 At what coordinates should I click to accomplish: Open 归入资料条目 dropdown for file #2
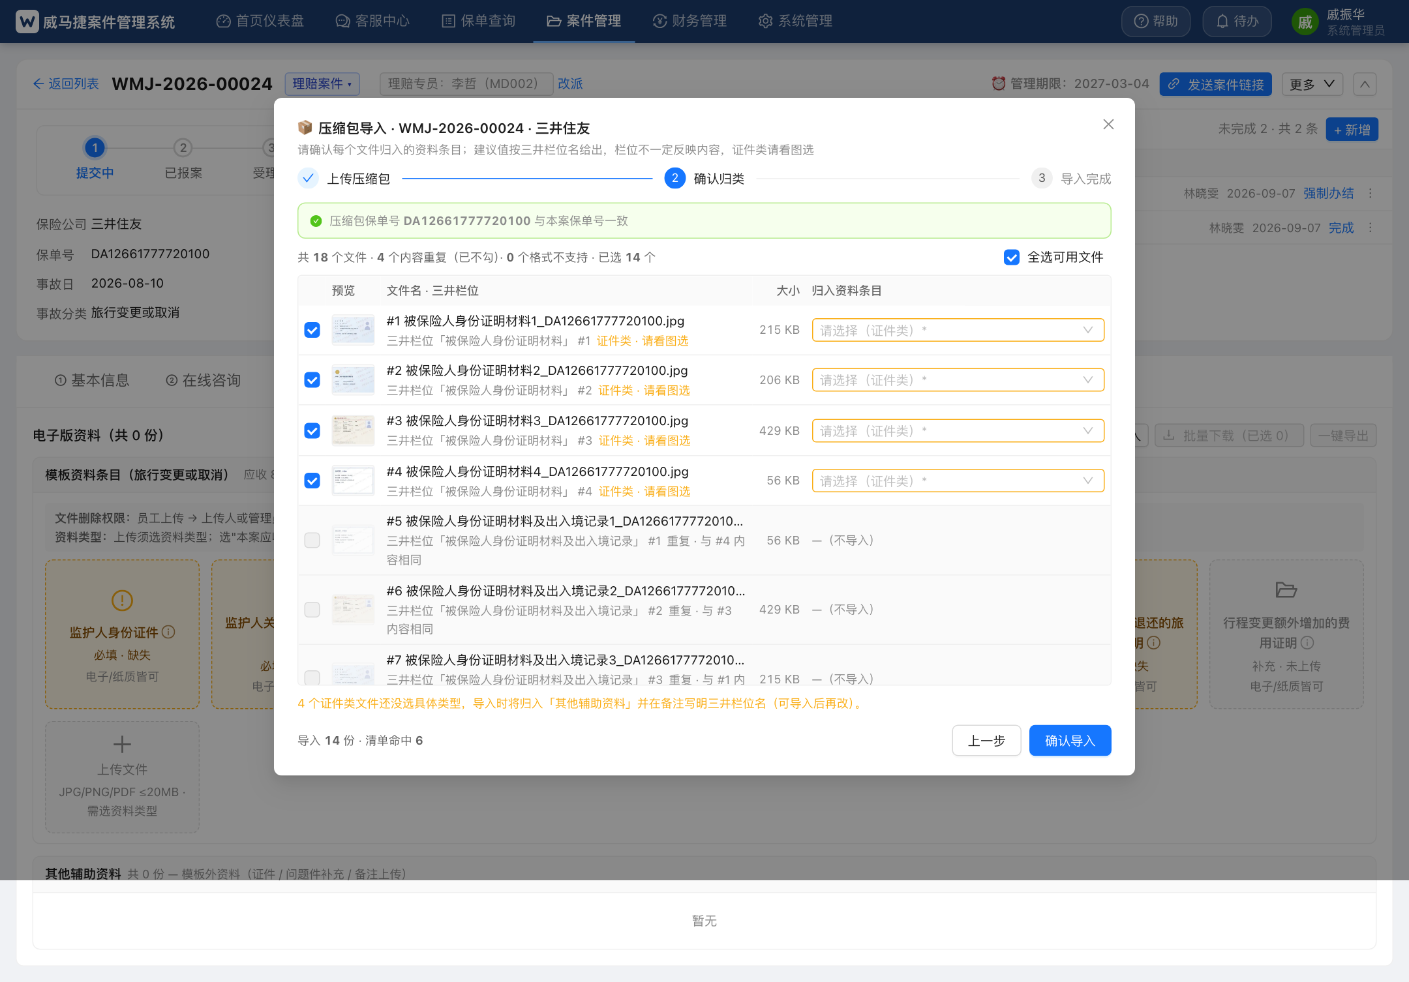pyautogui.click(x=958, y=380)
